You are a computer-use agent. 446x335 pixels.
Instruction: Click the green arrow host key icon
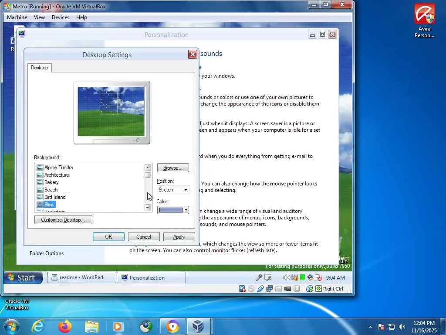(x=318, y=289)
